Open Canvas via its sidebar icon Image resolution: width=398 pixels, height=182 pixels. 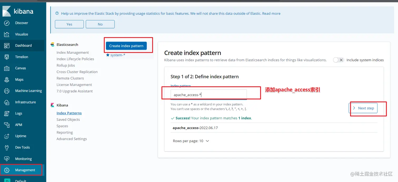(7, 68)
